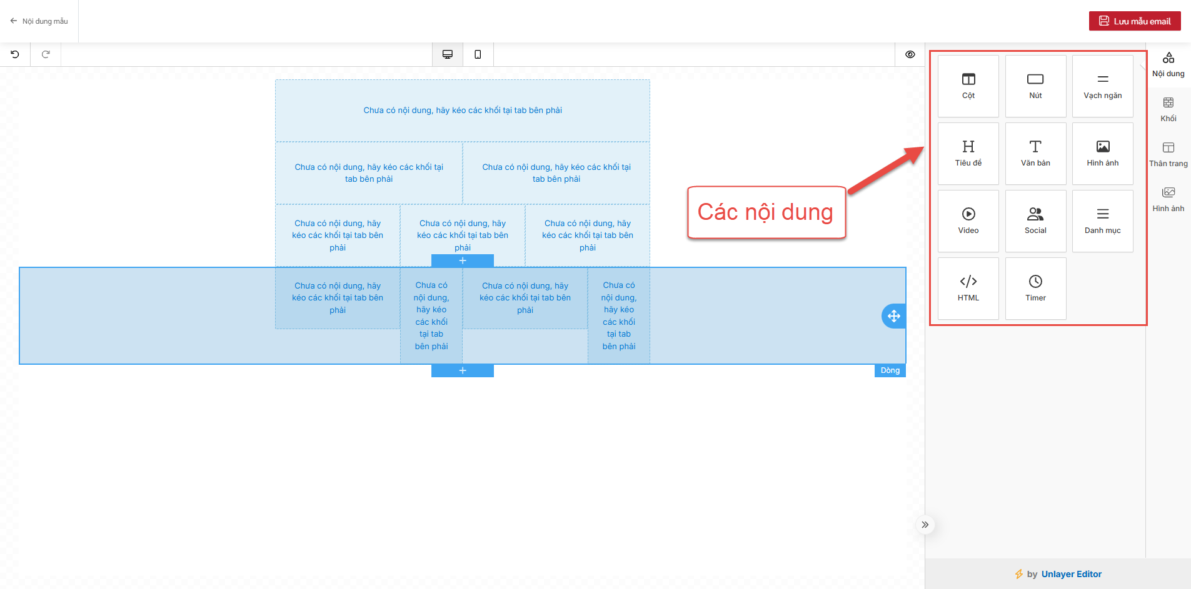Add a row below the selected row
The height and width of the screenshot is (589, 1191).
coord(463,371)
